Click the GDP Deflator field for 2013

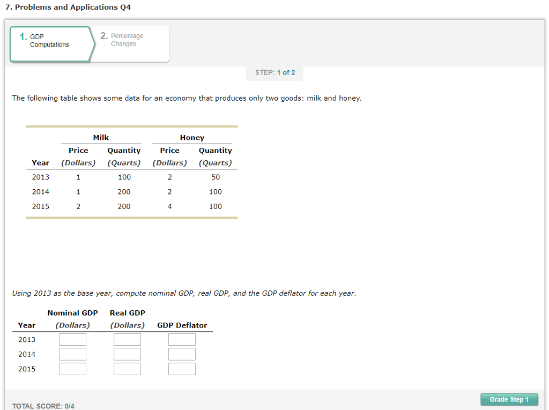182,339
